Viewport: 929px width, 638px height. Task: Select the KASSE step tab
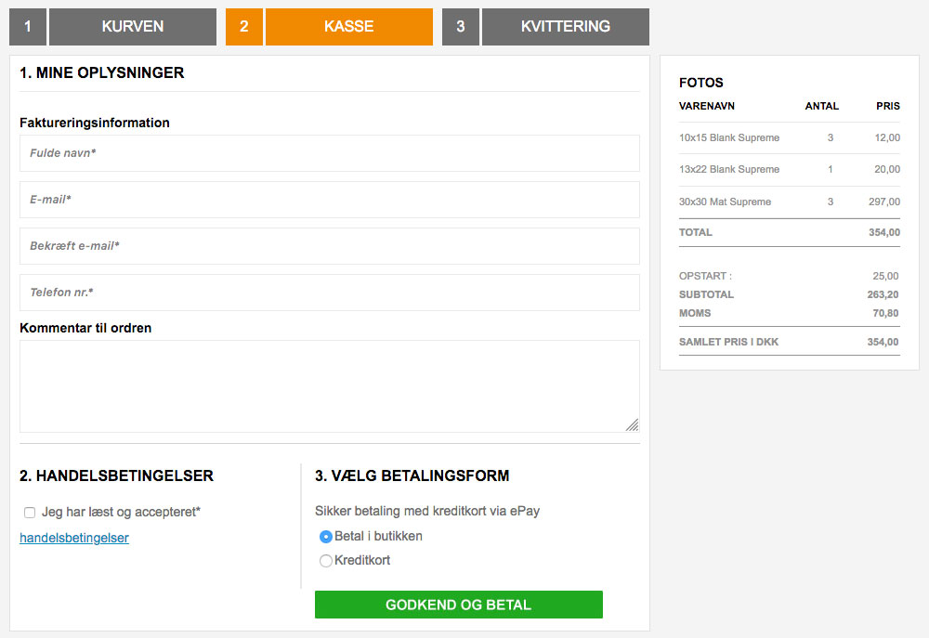(348, 27)
